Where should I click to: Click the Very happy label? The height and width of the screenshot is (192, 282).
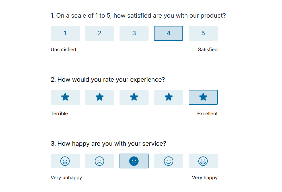click(205, 177)
